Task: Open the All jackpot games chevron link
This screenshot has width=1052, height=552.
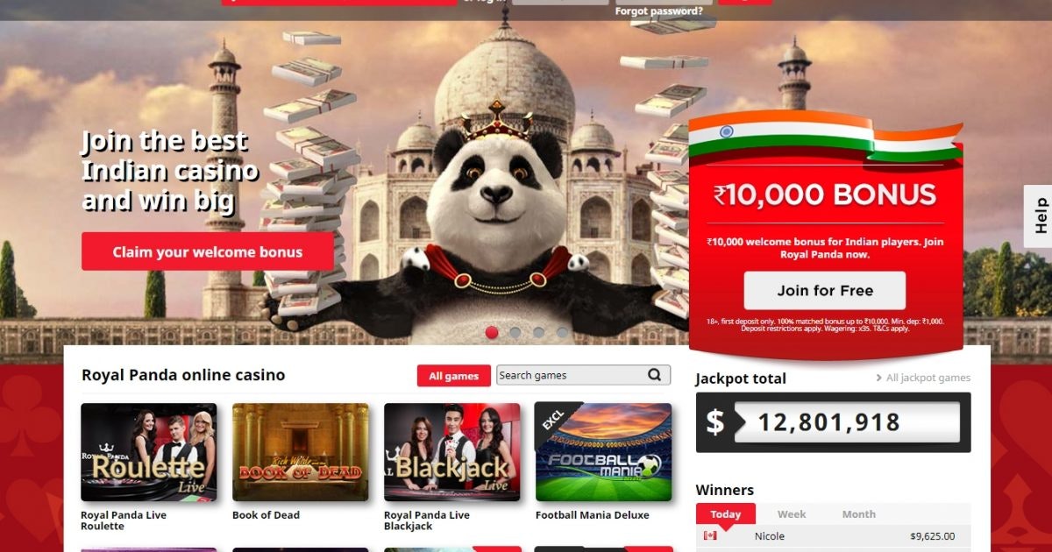Action: [923, 378]
